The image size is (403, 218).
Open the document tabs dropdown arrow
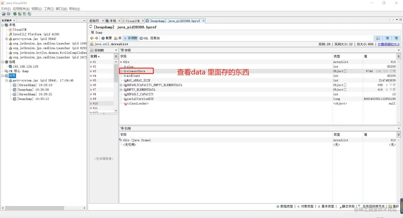coord(397,20)
